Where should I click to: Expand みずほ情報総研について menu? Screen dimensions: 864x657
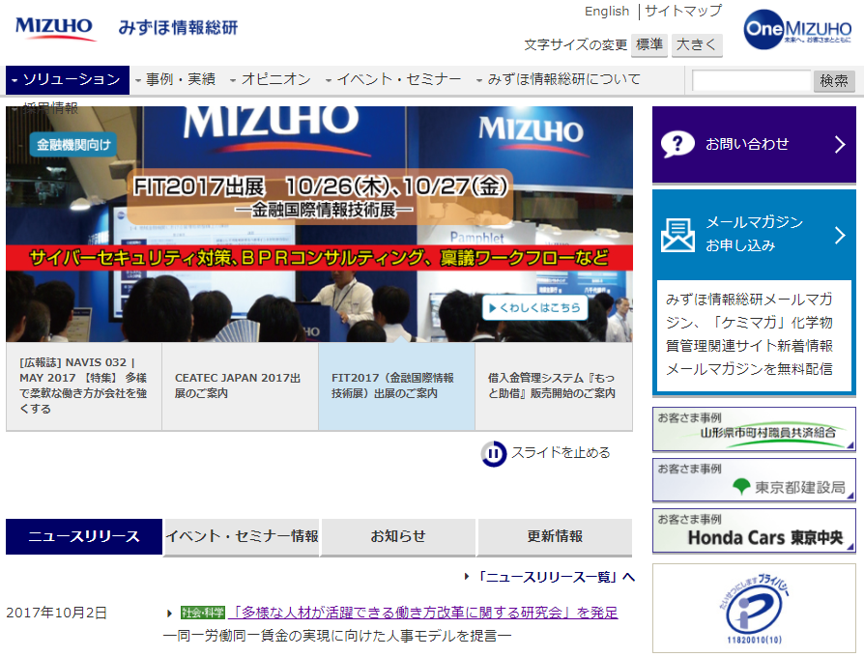(x=559, y=80)
